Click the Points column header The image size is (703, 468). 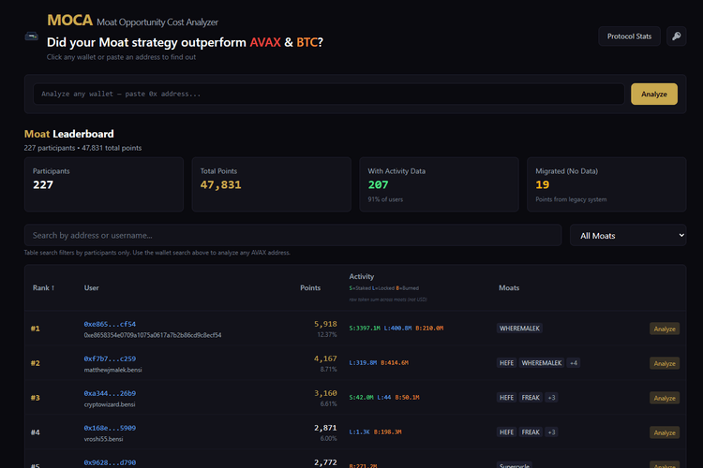click(310, 288)
